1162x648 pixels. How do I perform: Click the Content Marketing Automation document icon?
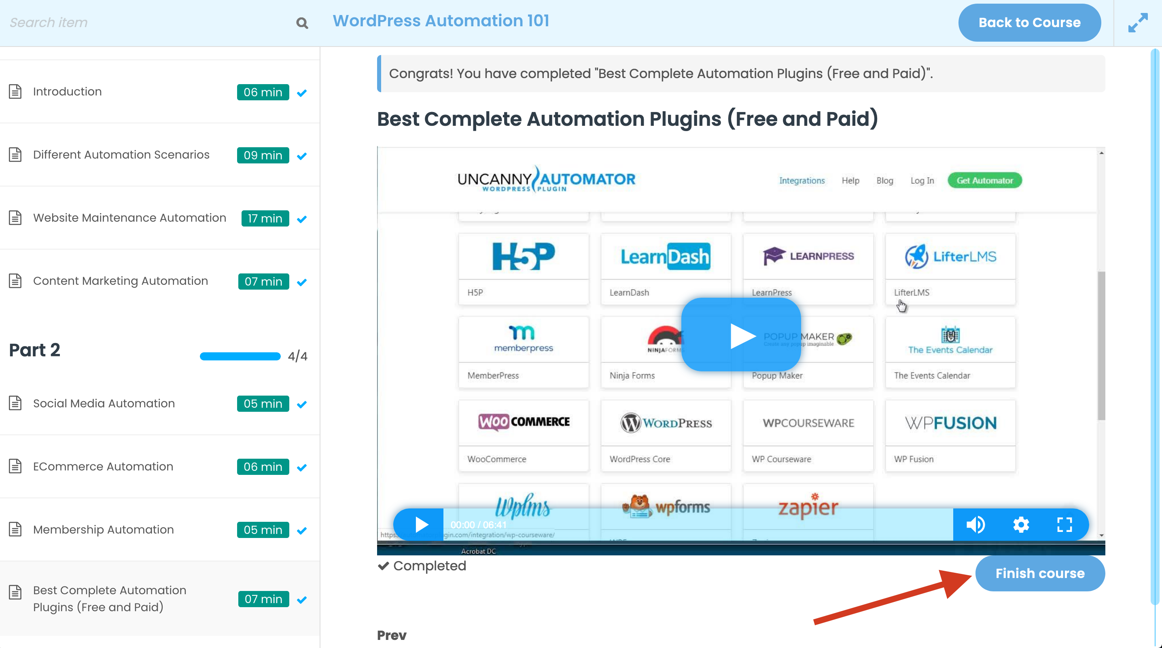coord(15,281)
